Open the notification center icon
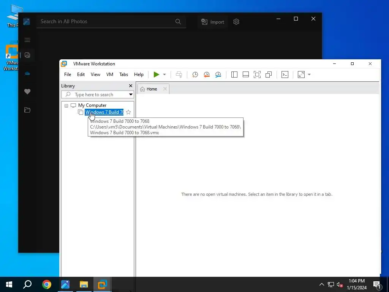This screenshot has width=389, height=292. pos(377,284)
